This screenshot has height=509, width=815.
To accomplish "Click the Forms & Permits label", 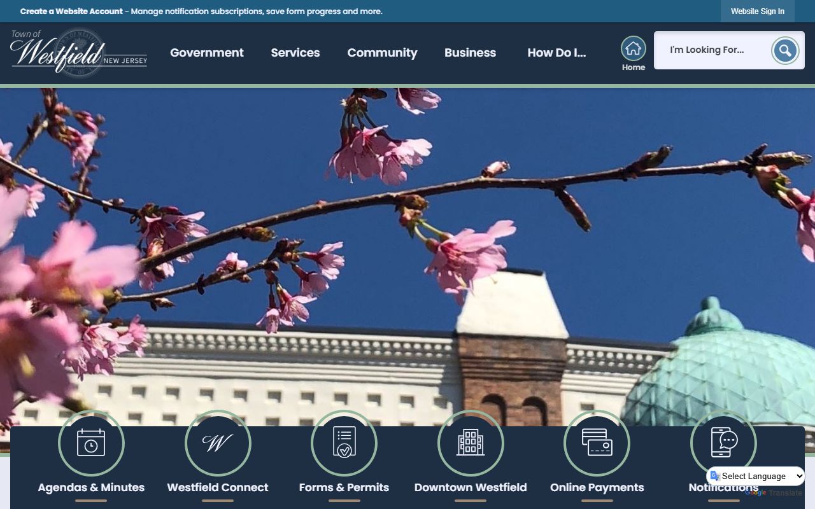I will pos(344,487).
